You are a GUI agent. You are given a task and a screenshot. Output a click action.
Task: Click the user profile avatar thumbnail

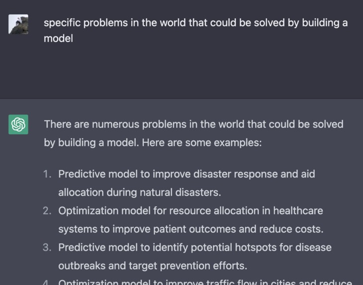point(18,24)
